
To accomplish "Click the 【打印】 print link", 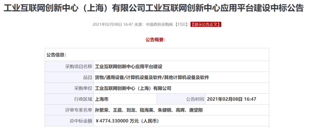I will point(181,24).
